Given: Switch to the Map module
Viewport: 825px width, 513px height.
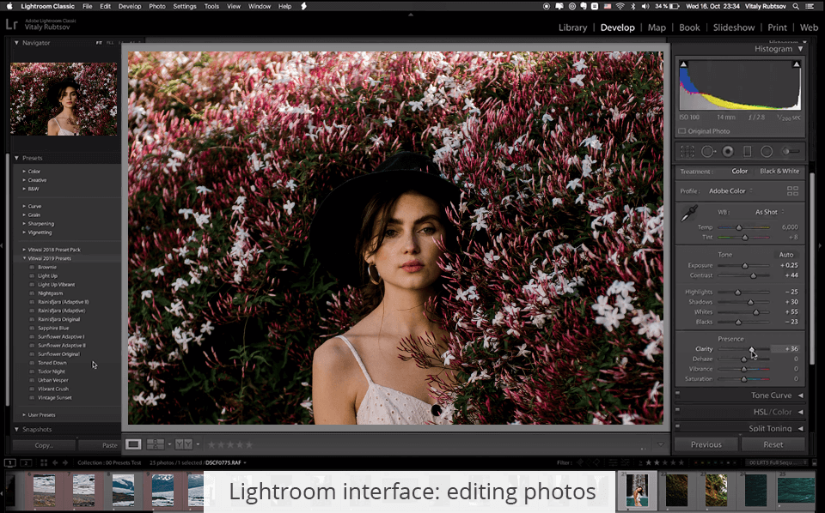Looking at the screenshot, I should pos(657,27).
